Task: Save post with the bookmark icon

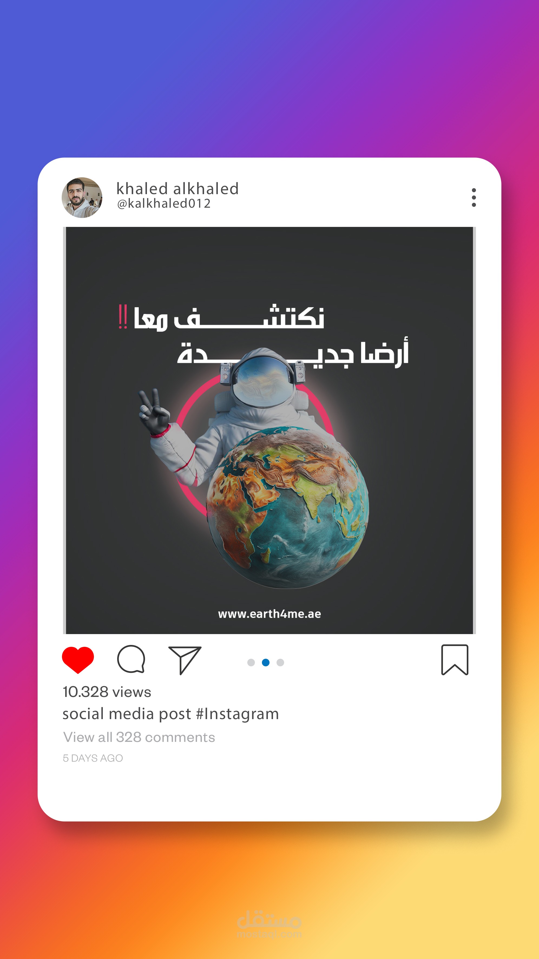Action: [x=455, y=660]
